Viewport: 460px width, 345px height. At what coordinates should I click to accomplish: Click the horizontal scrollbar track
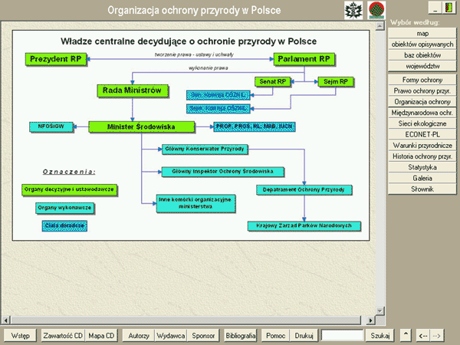192,319
